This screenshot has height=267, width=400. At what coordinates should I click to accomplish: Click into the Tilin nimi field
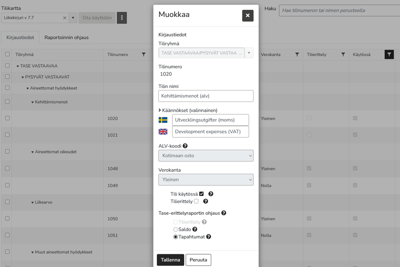tap(206, 96)
